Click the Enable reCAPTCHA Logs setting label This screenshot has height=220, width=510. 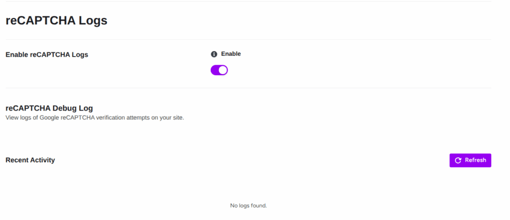[x=47, y=55]
